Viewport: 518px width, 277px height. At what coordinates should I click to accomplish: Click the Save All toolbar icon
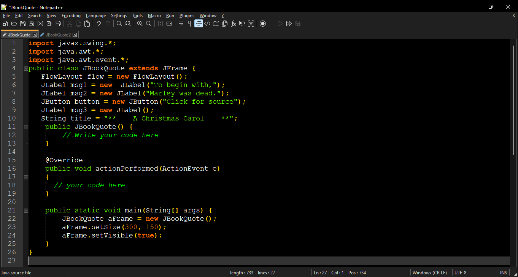point(32,24)
